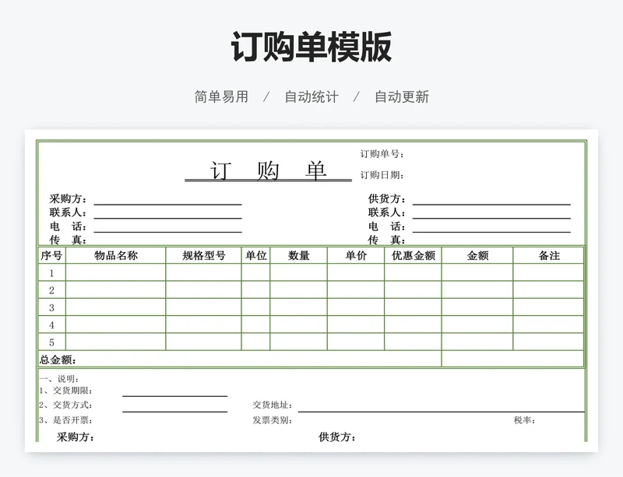Click the 发票类别 label

273,420
